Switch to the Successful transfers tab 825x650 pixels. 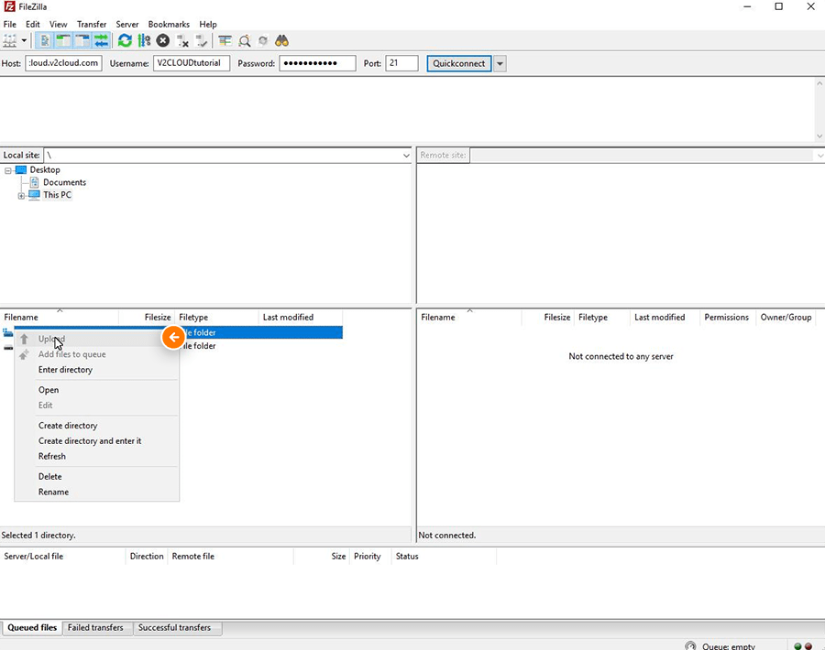[x=177, y=627]
